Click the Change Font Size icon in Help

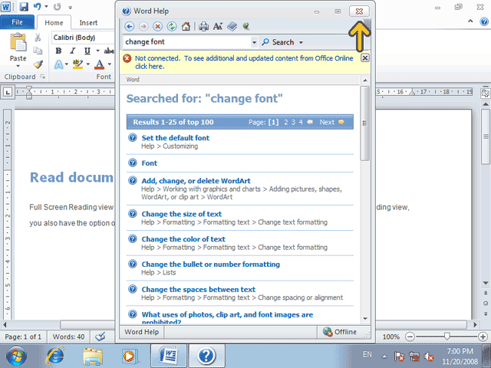[218, 27]
